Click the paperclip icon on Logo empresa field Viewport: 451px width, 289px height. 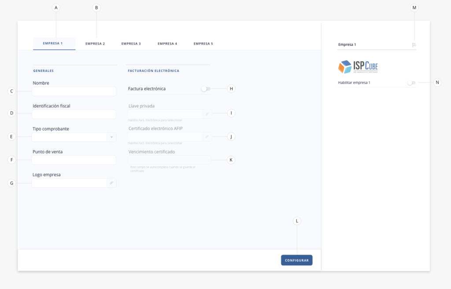pos(112,182)
